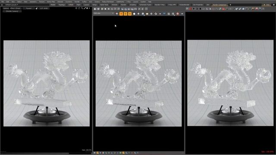This screenshot has height=155, width=276.
Task: Click the Paused button in preview panel
Action: [x=28, y=8]
